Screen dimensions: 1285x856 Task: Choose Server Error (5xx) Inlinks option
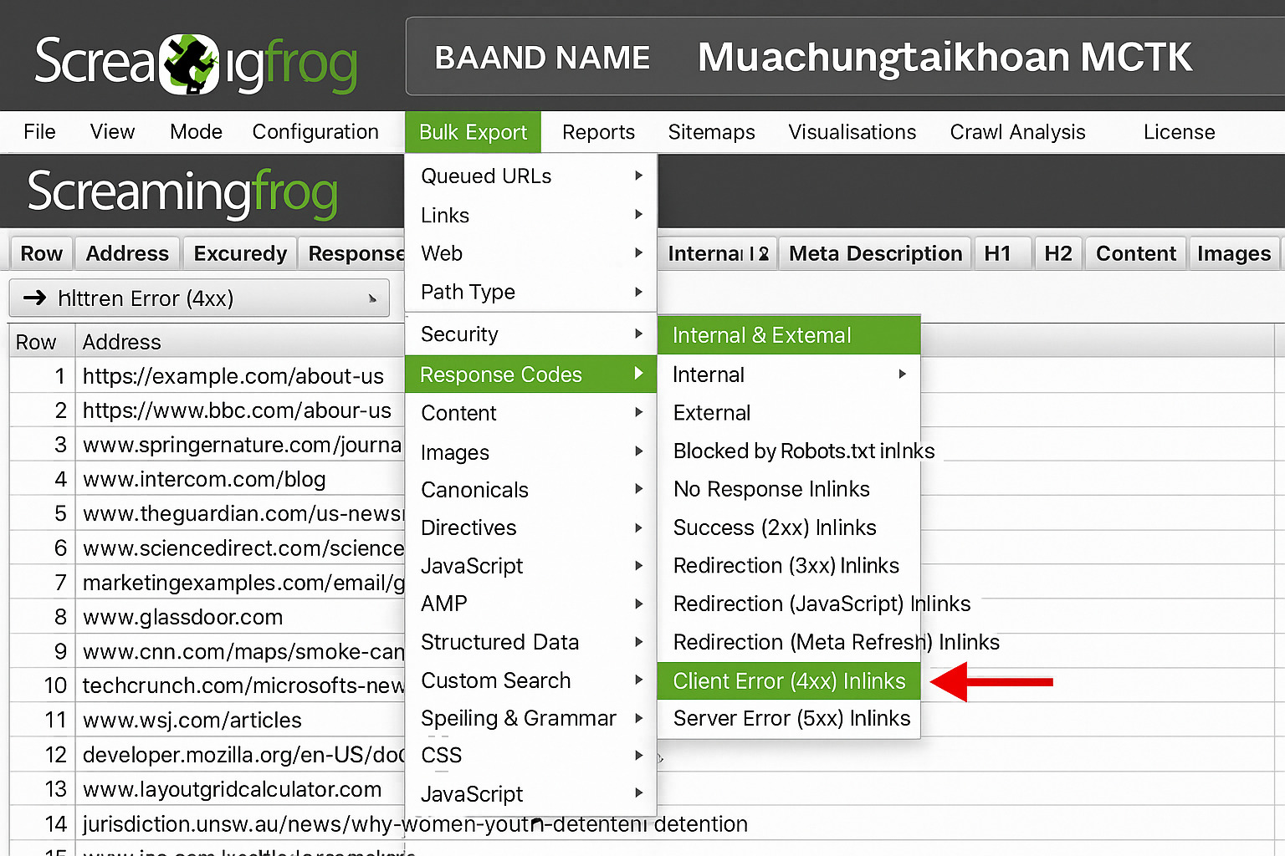tap(791, 719)
